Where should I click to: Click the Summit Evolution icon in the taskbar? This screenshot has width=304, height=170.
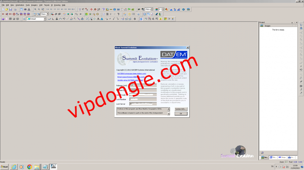(x=53, y=167)
